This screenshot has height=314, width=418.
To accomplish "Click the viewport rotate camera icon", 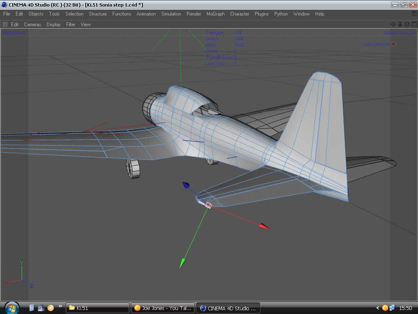I will pyautogui.click(x=407, y=25).
